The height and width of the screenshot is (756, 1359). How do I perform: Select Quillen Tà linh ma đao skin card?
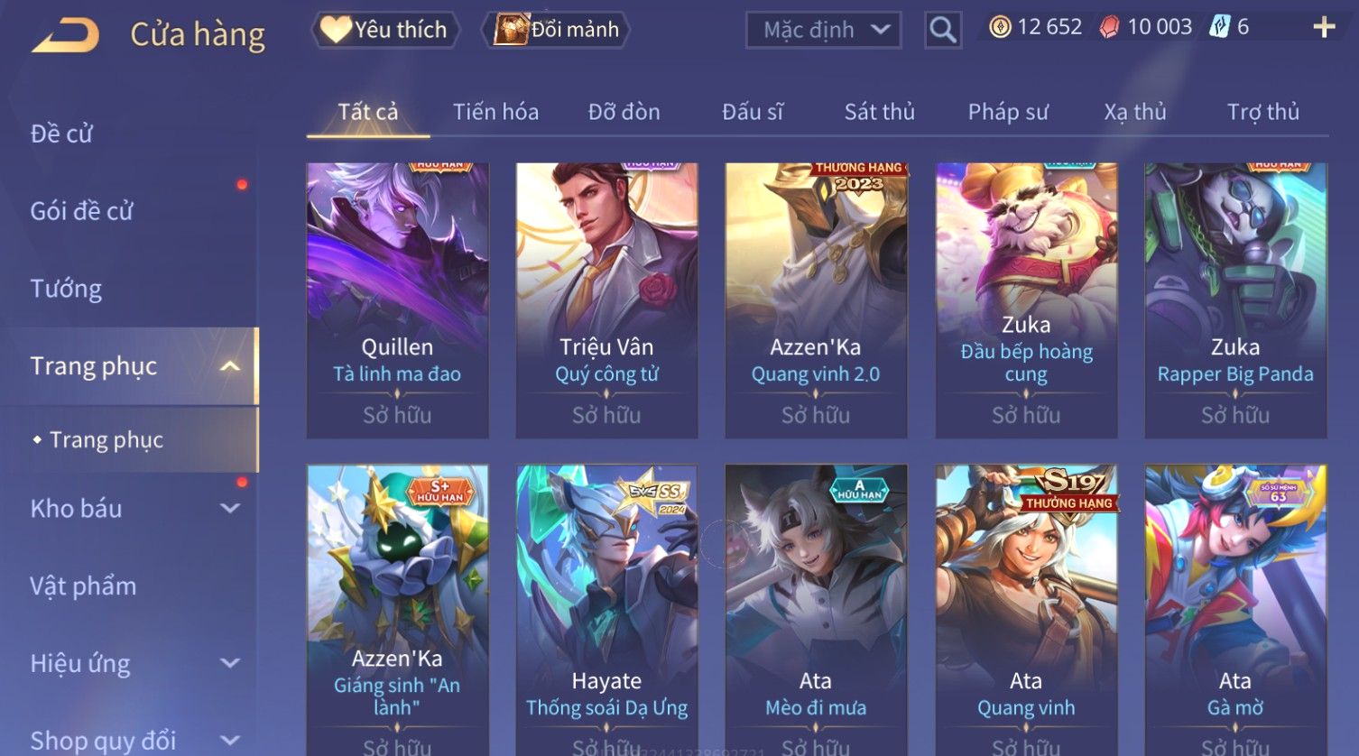click(x=397, y=300)
